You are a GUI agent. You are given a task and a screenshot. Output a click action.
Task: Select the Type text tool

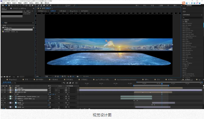[35, 5]
